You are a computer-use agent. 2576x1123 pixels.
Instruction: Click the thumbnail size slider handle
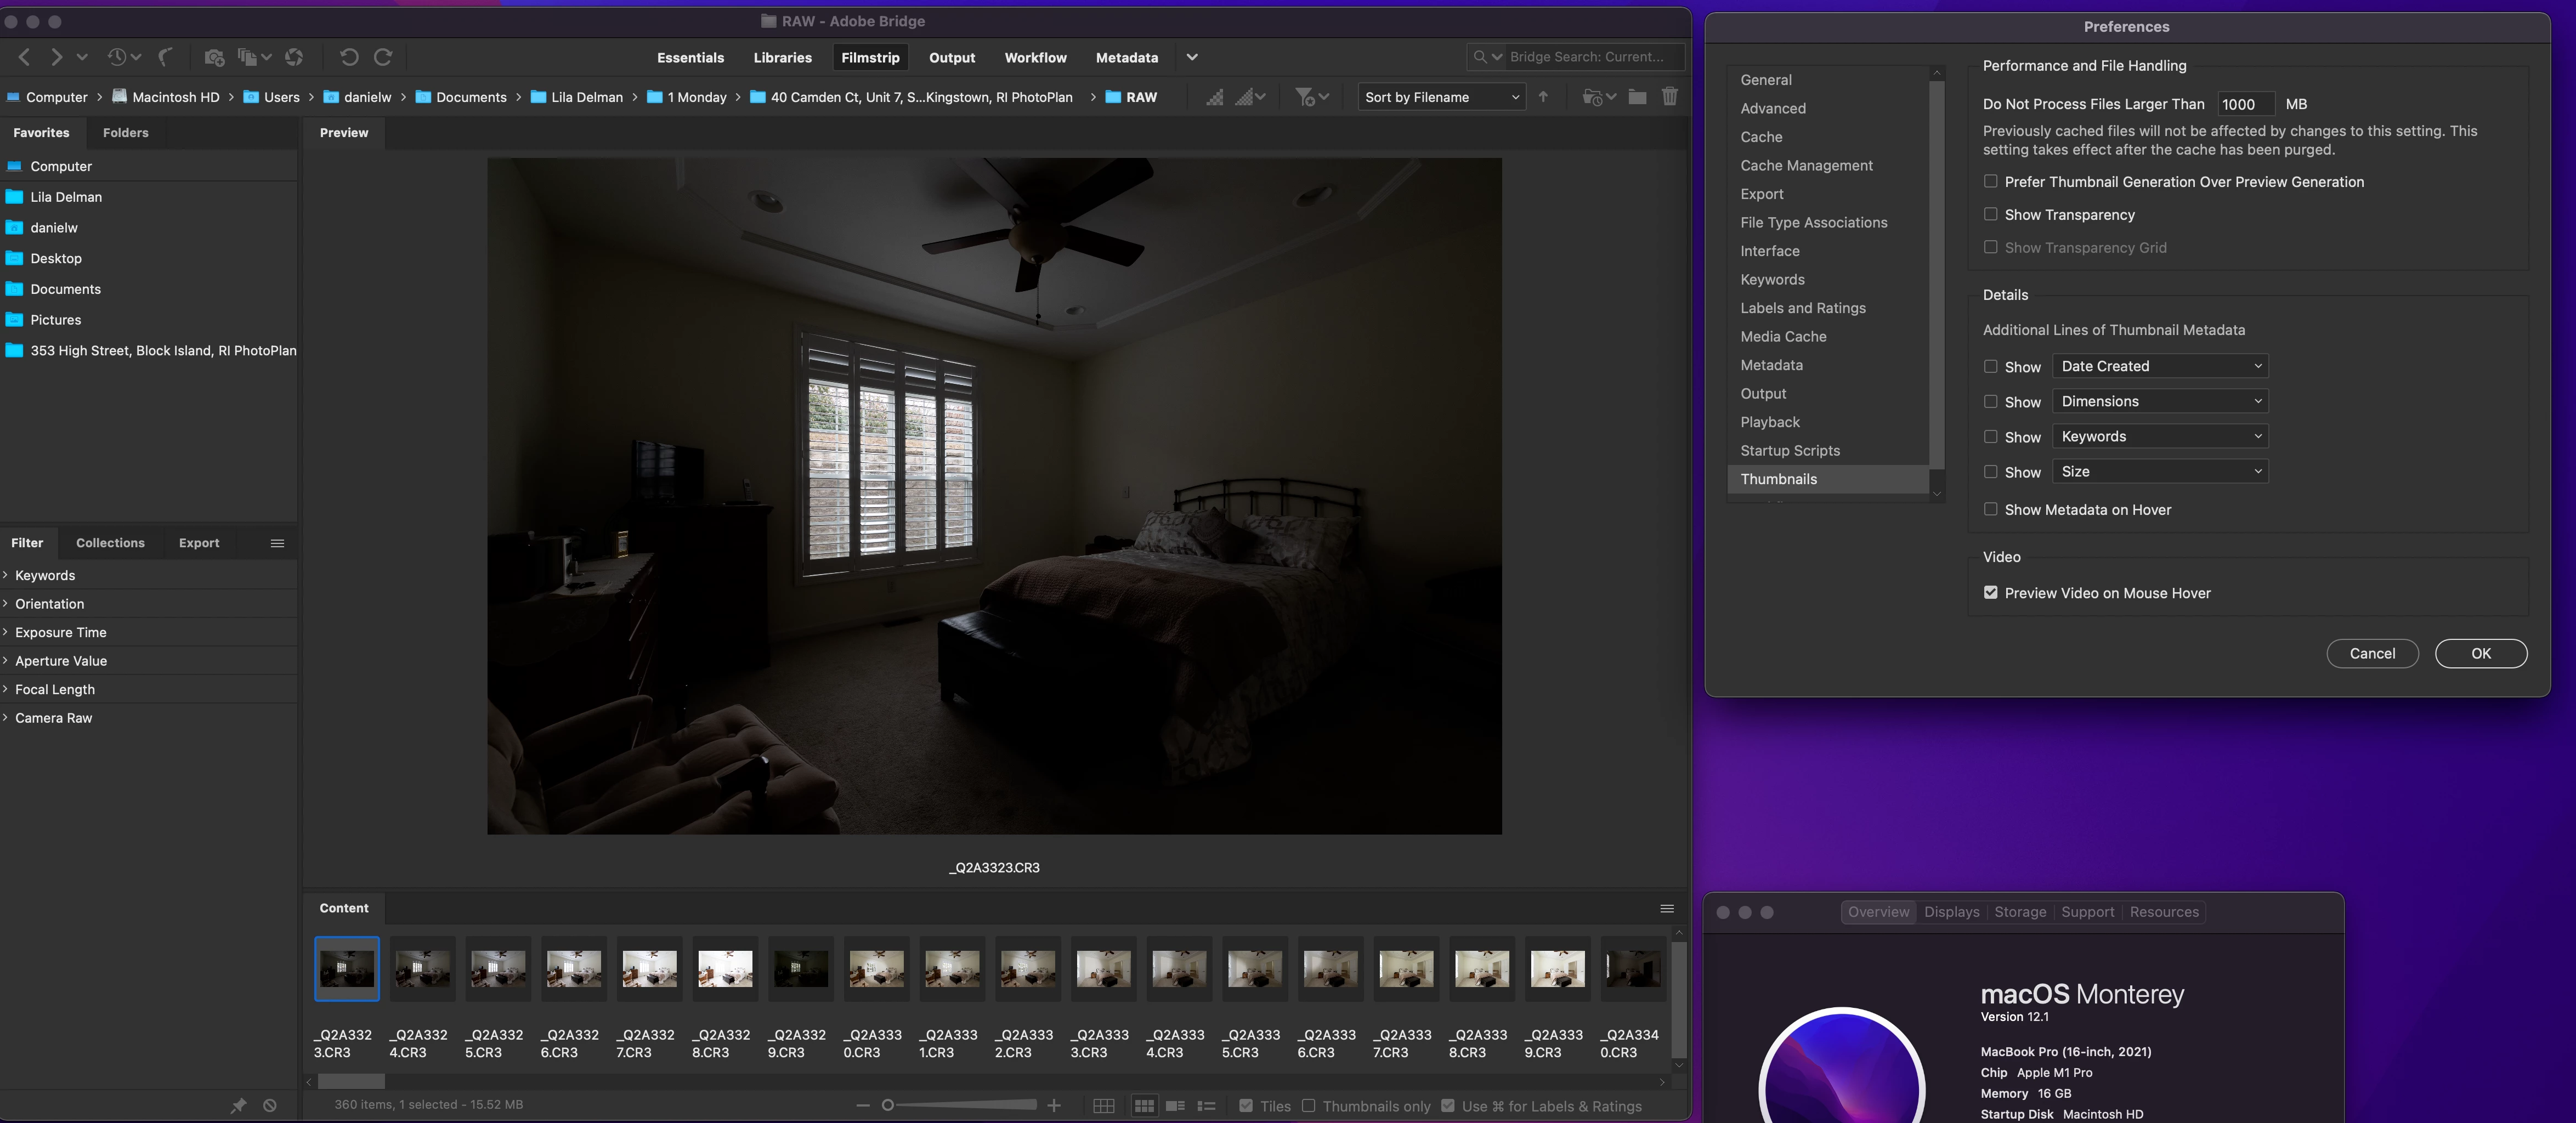[887, 1105]
